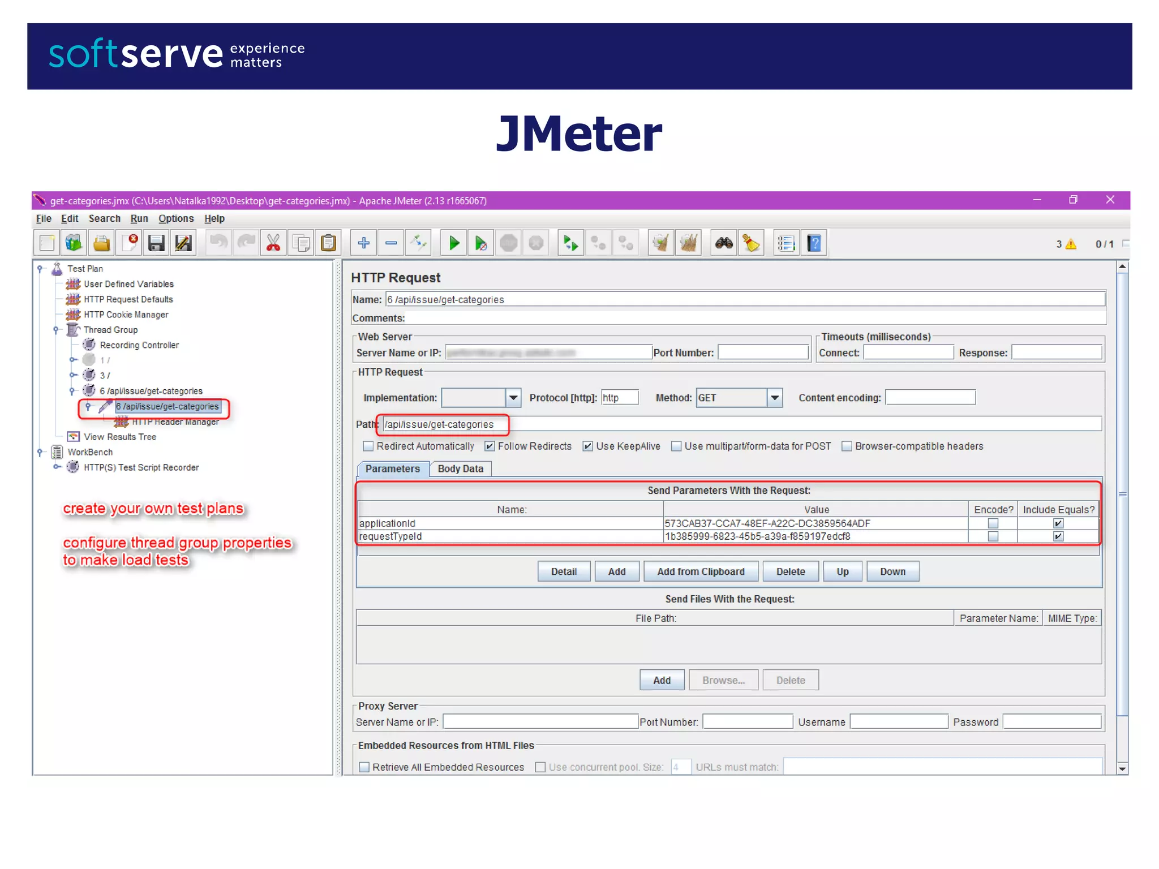
Task: Click into the Path input field
Action: tap(742, 424)
